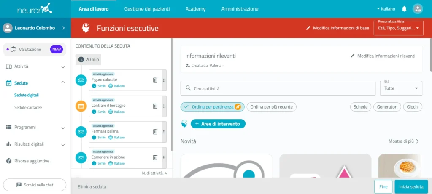The height and width of the screenshot is (194, 432).
Task: Open the first Novità activity thumbnail
Action: click(227, 166)
